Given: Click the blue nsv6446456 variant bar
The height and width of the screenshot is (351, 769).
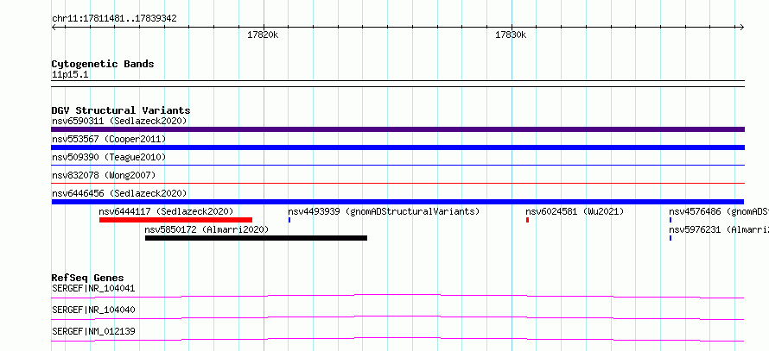Looking at the screenshot, I should [397, 202].
